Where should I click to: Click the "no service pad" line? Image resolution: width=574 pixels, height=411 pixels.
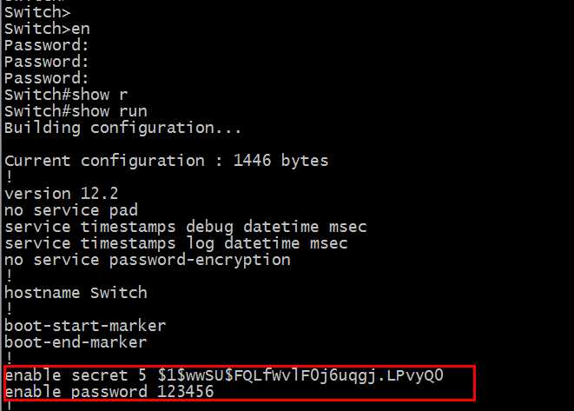coord(70,210)
